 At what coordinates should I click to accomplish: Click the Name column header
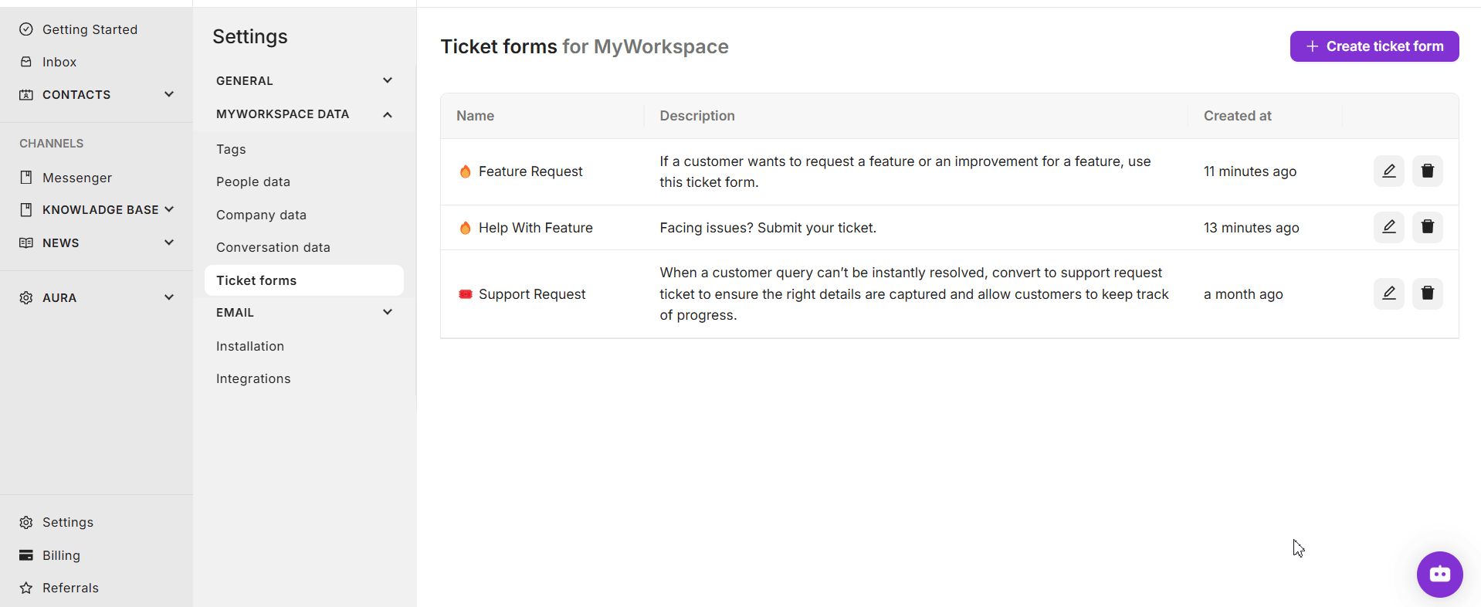475,116
